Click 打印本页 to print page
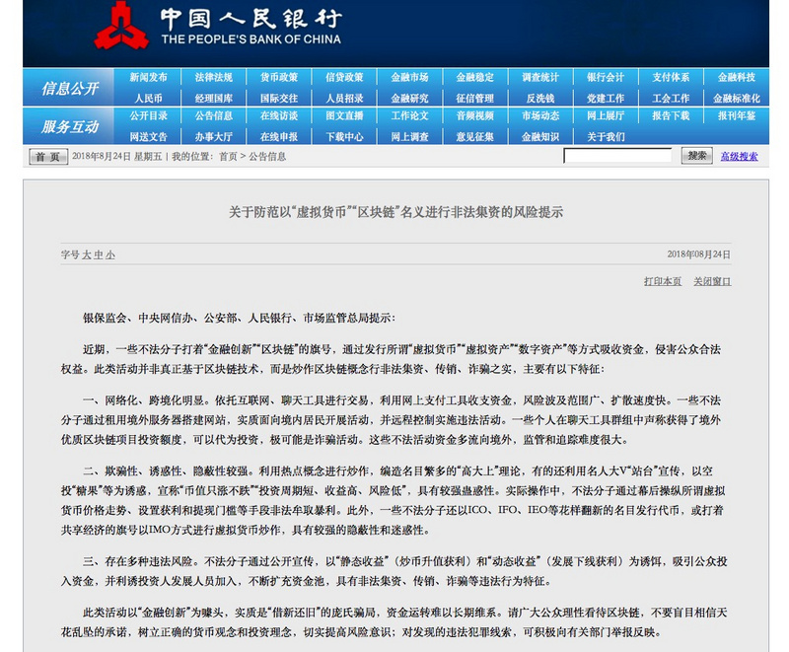 (x=663, y=281)
